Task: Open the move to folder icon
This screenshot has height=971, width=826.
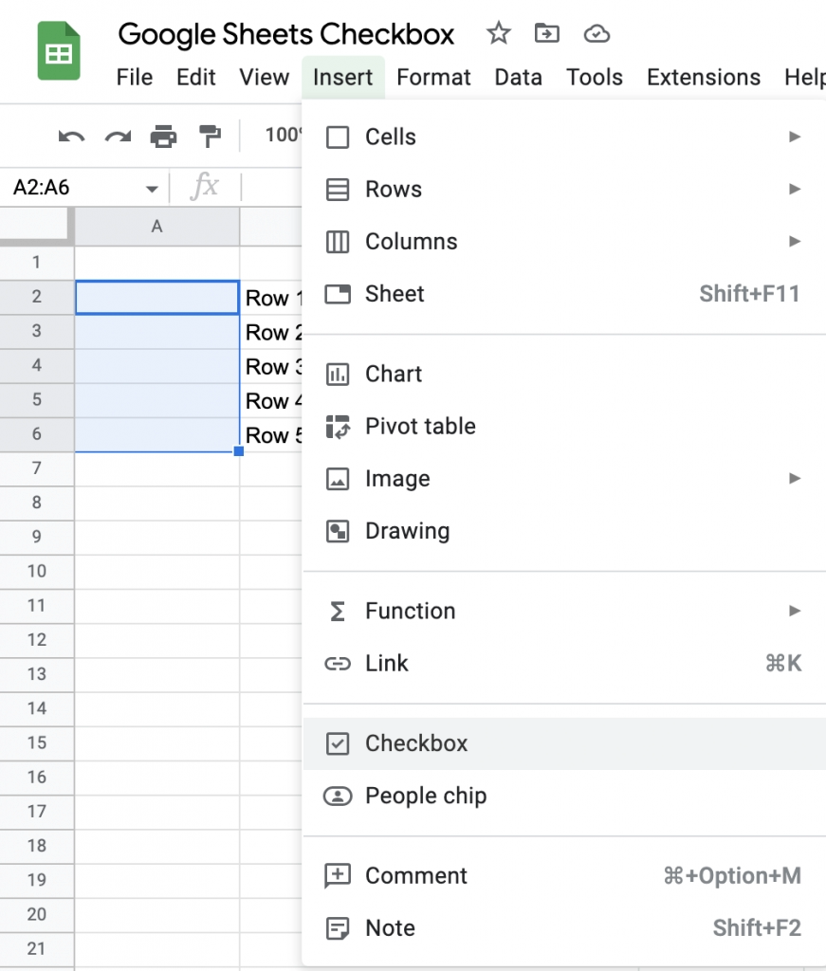Action: (547, 32)
